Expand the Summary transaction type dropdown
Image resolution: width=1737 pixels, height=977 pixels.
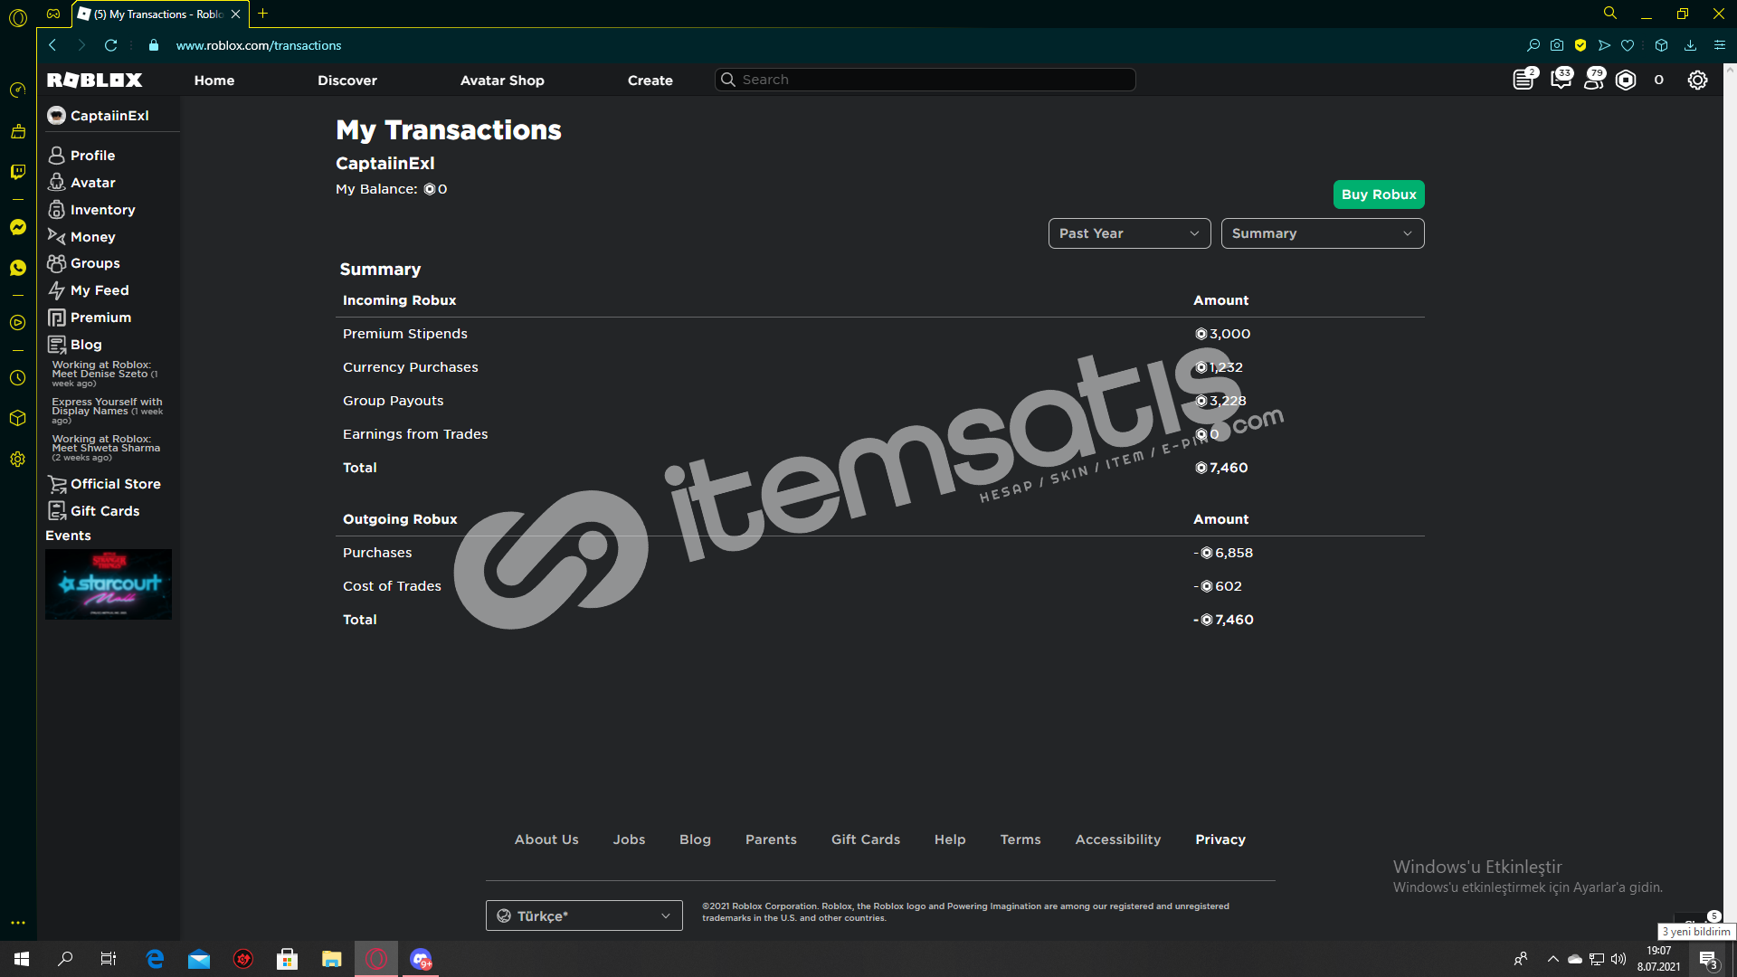(x=1322, y=233)
